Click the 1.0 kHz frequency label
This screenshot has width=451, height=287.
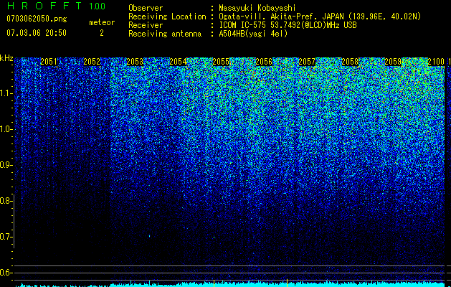coord(5,129)
